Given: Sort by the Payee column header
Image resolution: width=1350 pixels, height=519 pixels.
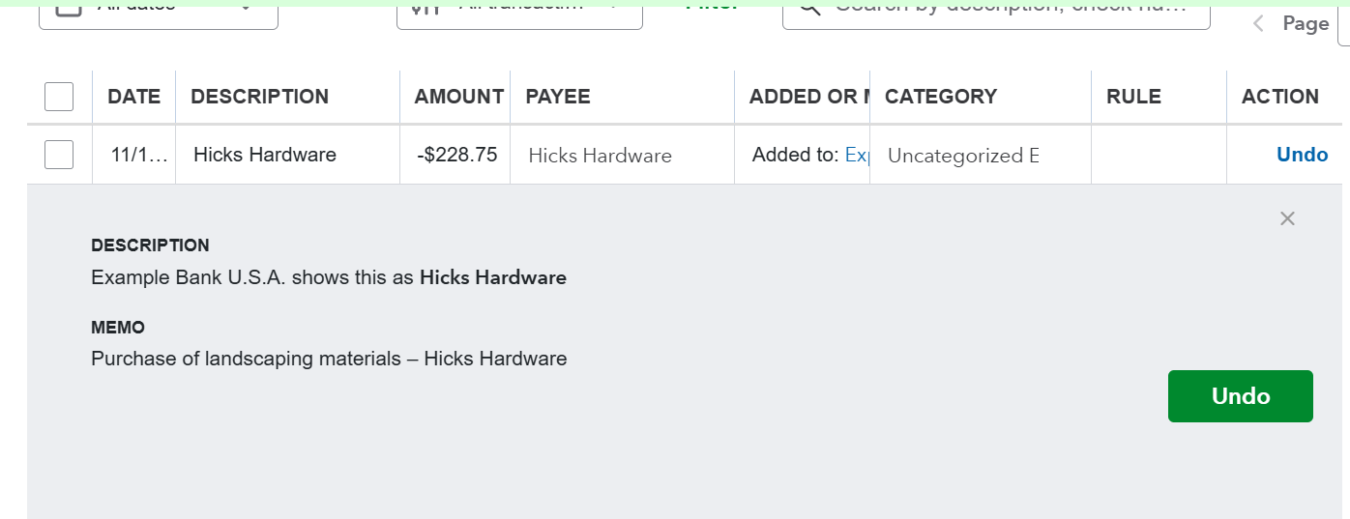Looking at the screenshot, I should [557, 97].
